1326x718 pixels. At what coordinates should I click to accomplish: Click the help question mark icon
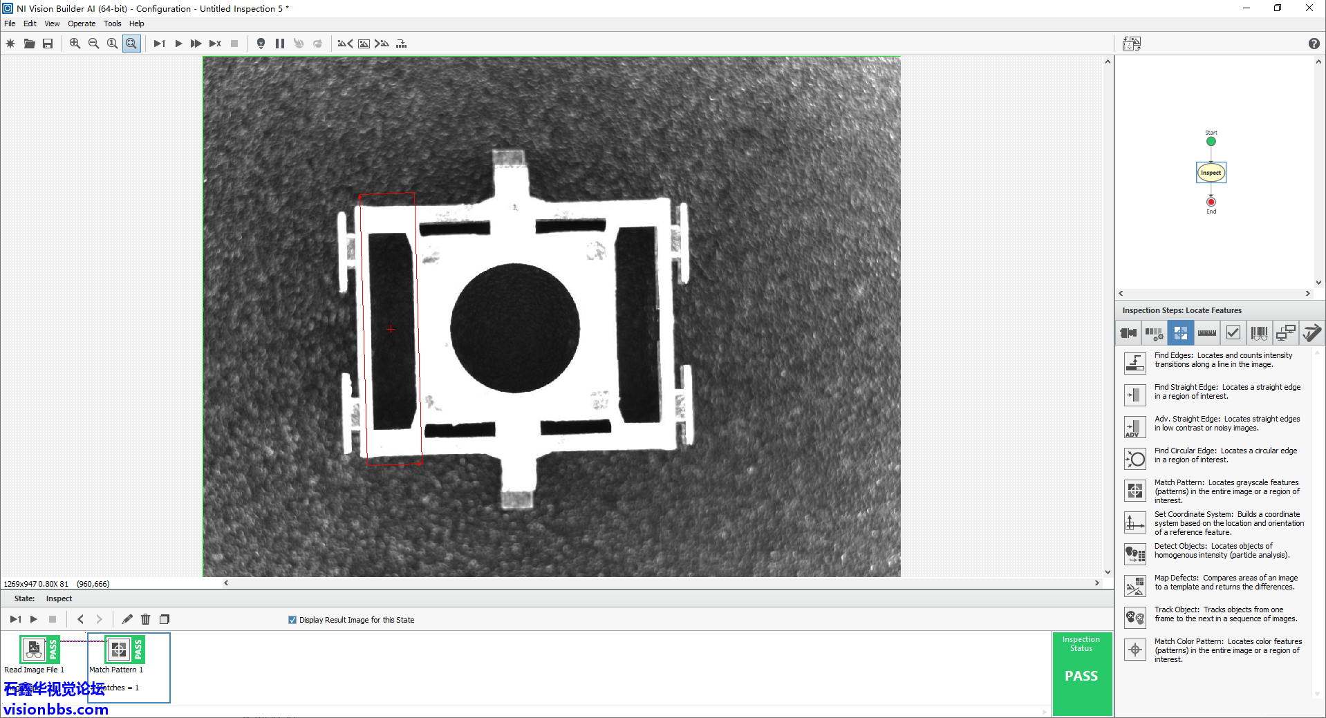pos(1314,44)
